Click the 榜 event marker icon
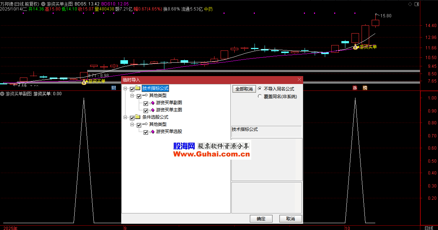438x230 pixels. 365,88
